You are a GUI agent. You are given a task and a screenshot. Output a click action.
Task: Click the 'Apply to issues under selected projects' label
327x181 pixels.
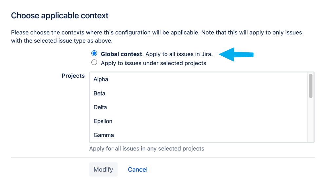pos(154,63)
